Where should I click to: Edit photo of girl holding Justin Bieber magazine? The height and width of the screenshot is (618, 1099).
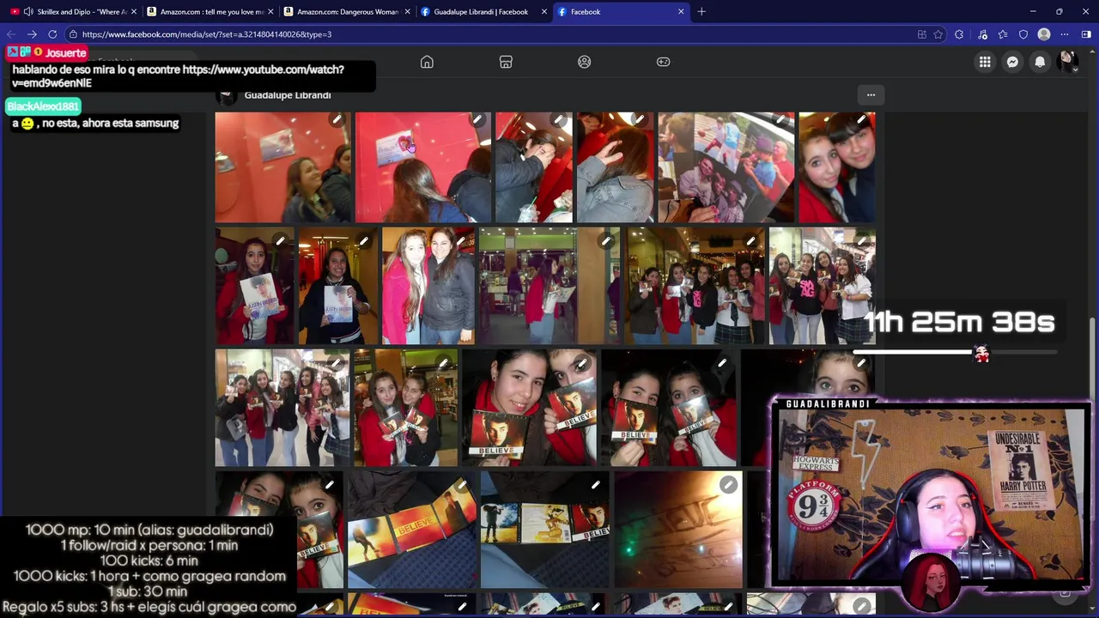[280, 241]
